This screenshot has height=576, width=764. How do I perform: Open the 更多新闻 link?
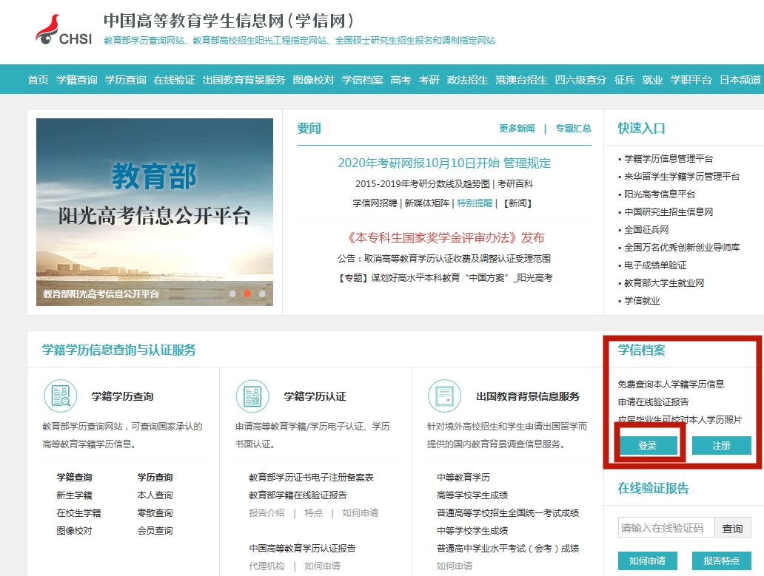click(517, 129)
